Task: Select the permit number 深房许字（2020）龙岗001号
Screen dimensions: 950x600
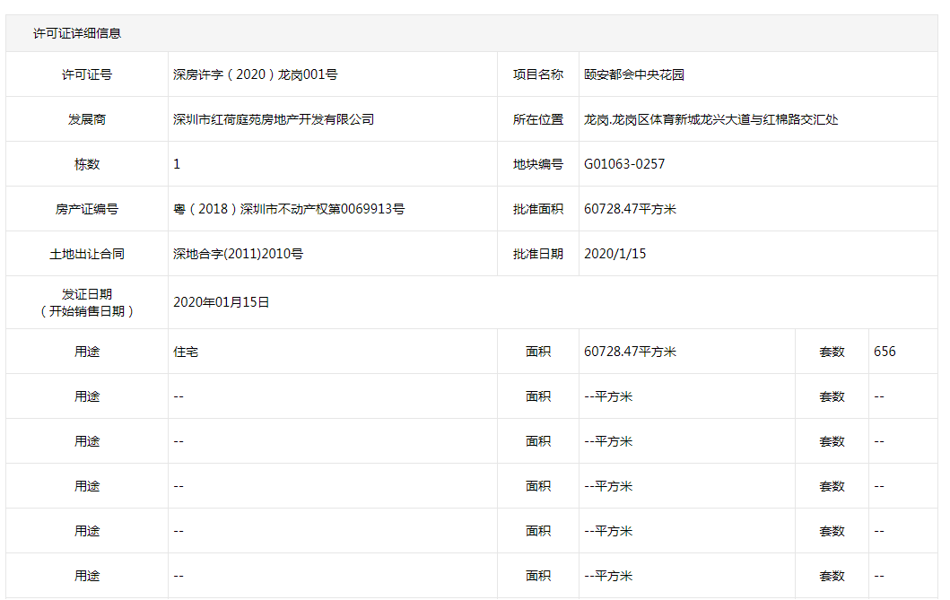Action: (x=255, y=74)
